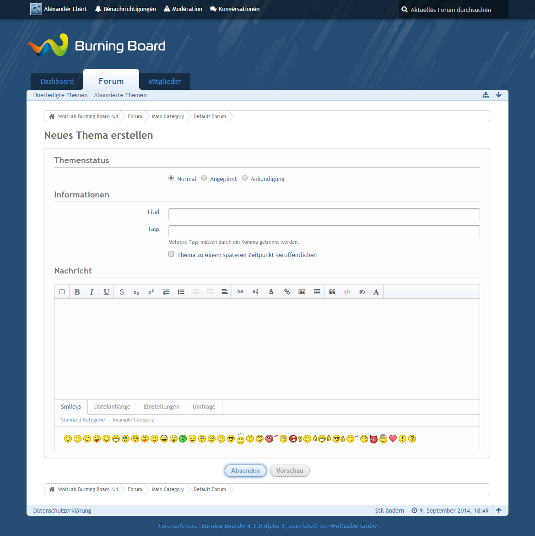Open the Umfrage tab
Screen dimensions: 535x536
tap(204, 407)
